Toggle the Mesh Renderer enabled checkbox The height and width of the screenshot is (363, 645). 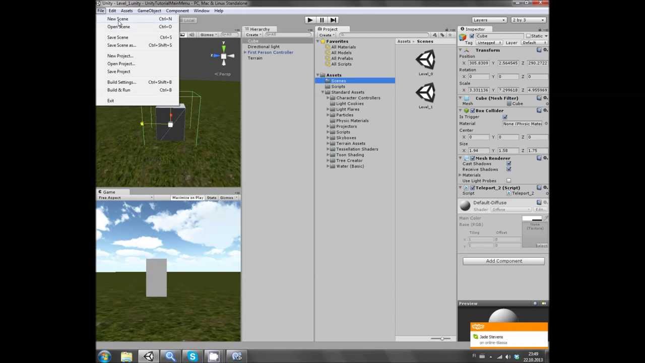tap(473, 158)
